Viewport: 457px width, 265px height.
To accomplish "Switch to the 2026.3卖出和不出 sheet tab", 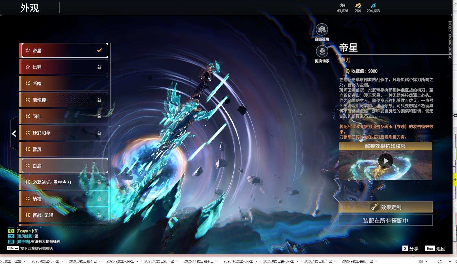I will 83,261.
